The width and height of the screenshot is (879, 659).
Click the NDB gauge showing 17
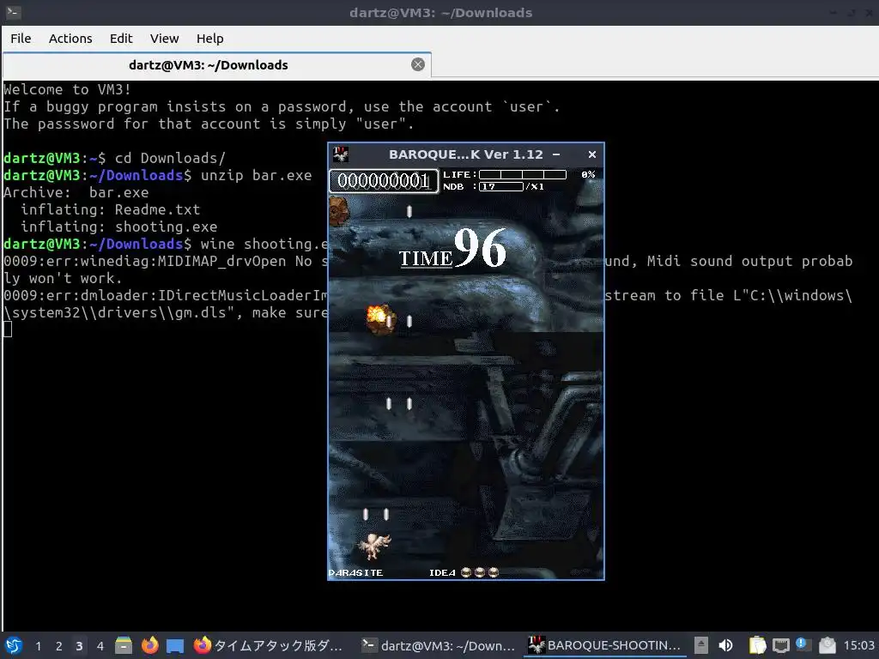pyautogui.click(x=501, y=186)
